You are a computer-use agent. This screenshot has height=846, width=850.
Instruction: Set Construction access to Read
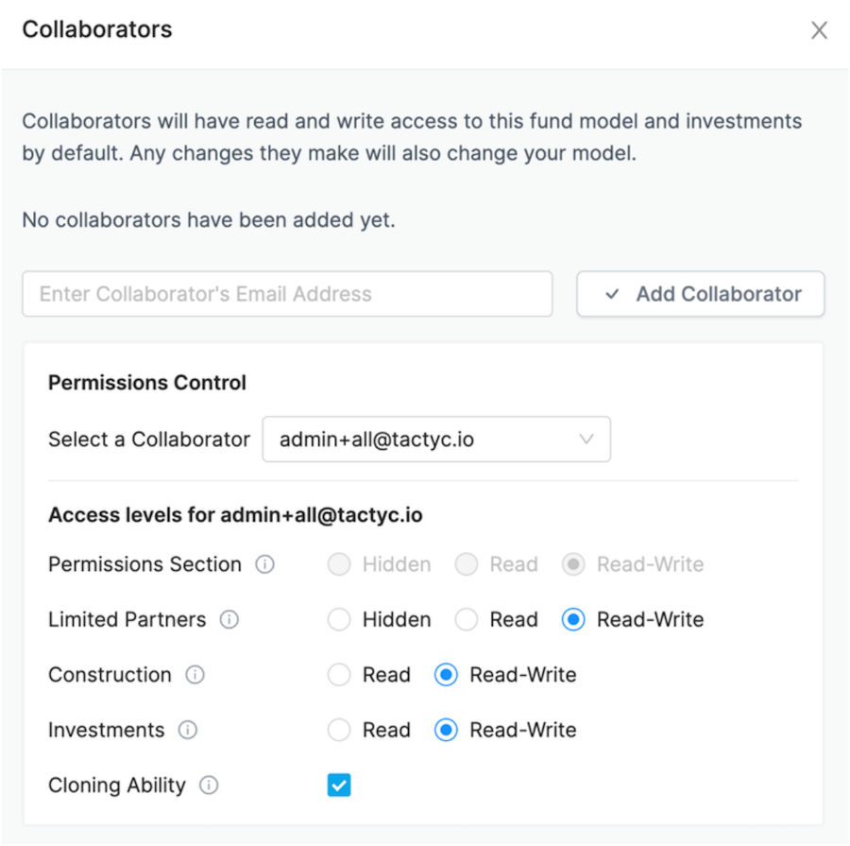339,675
